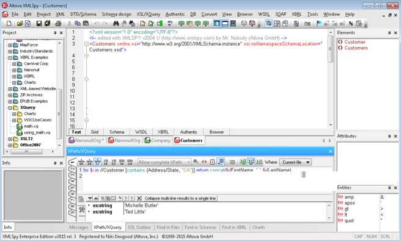The width and height of the screenshot is (401, 241).
Task: Collapse the Customers element on line 3
Action: pos(86,44)
